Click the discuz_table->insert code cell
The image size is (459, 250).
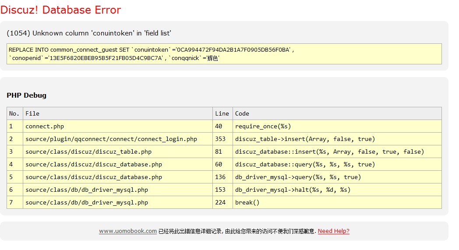(x=305, y=139)
